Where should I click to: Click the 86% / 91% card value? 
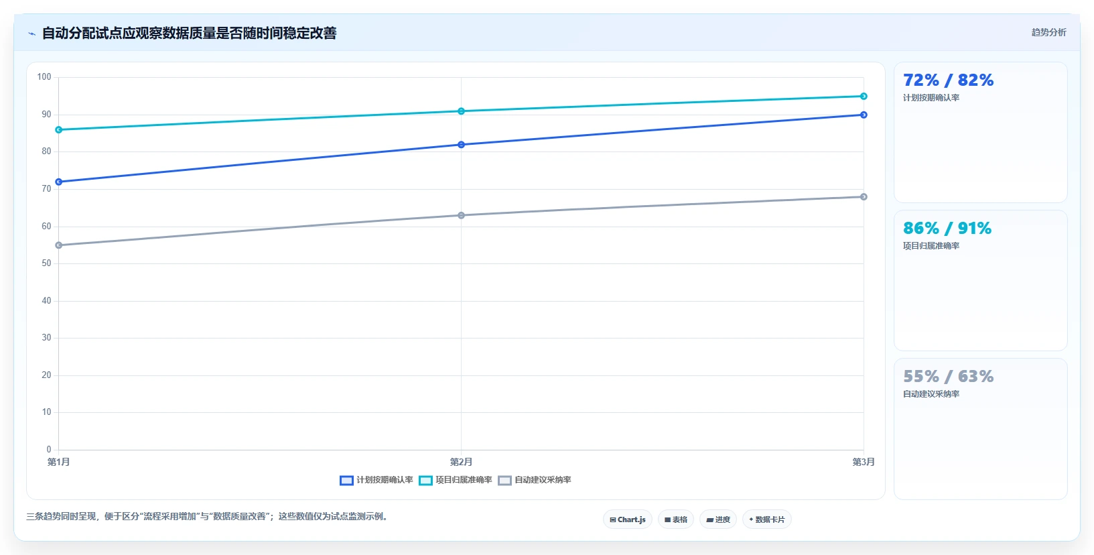pyautogui.click(x=947, y=229)
